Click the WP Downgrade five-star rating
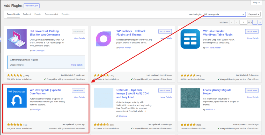 pyautogui.click(x=14, y=125)
